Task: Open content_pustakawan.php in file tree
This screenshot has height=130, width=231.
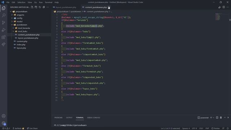Action: coord(29,35)
